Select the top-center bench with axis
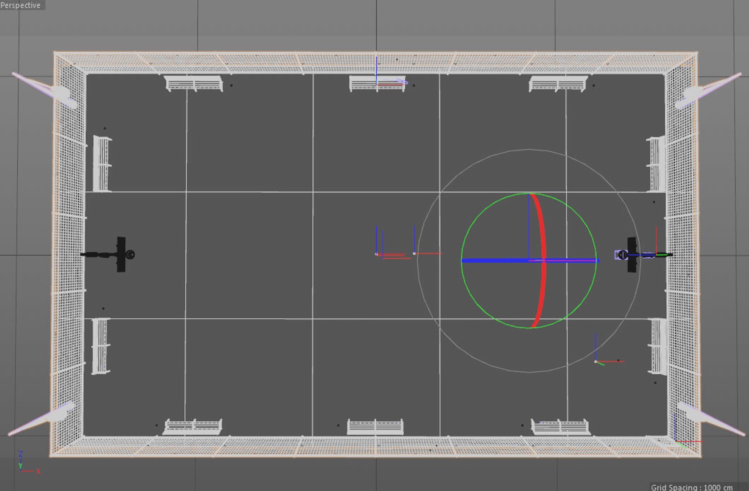The height and width of the screenshot is (491, 749). click(377, 84)
